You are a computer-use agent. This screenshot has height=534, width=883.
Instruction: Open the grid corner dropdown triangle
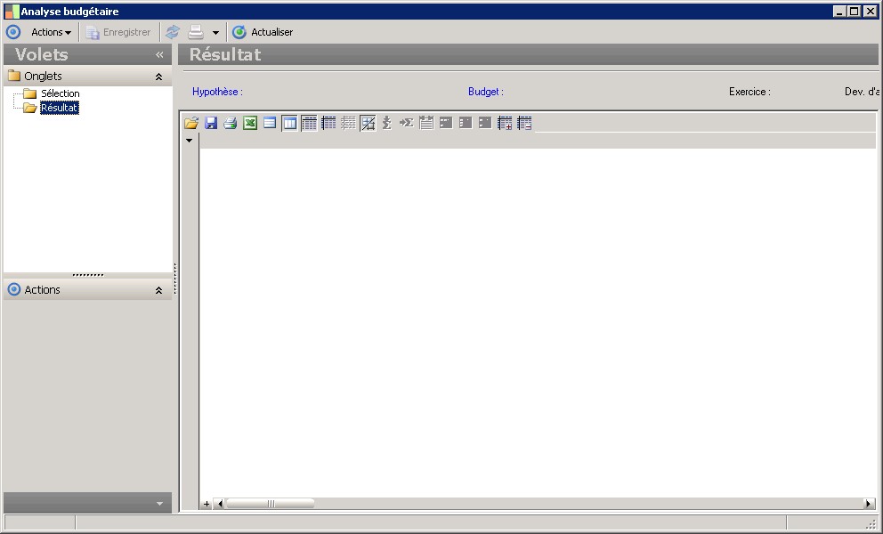[190, 141]
